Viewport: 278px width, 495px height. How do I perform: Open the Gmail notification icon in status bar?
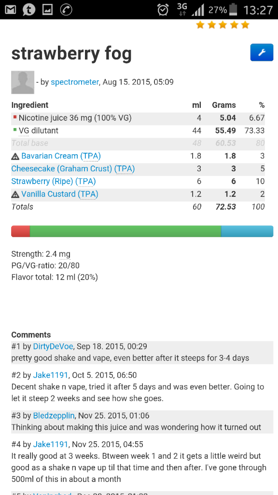click(x=11, y=10)
